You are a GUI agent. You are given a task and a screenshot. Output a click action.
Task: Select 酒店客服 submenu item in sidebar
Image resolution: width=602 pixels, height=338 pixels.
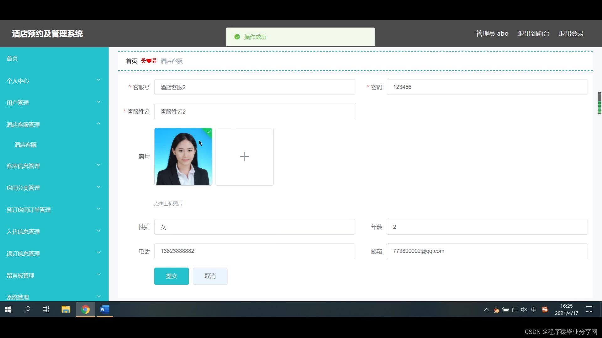tap(26, 145)
